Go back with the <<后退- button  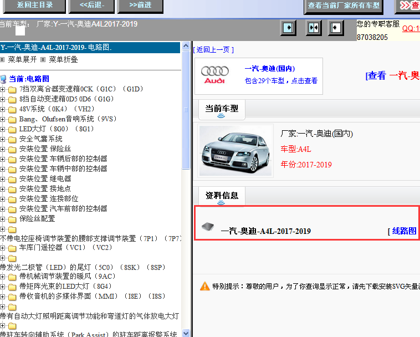click(91, 6)
